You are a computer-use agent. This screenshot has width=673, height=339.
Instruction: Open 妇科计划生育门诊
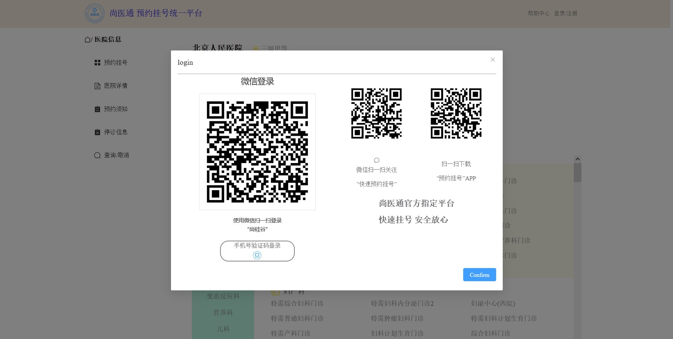(x=397, y=333)
